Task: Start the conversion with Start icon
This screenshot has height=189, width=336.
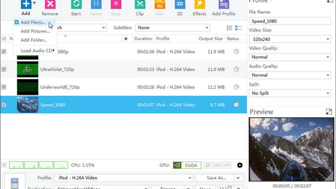Action: (76, 4)
